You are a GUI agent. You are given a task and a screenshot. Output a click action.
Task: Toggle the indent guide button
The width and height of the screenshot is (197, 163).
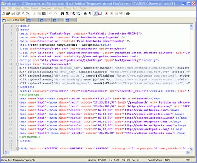pyautogui.click(x=95, y=13)
